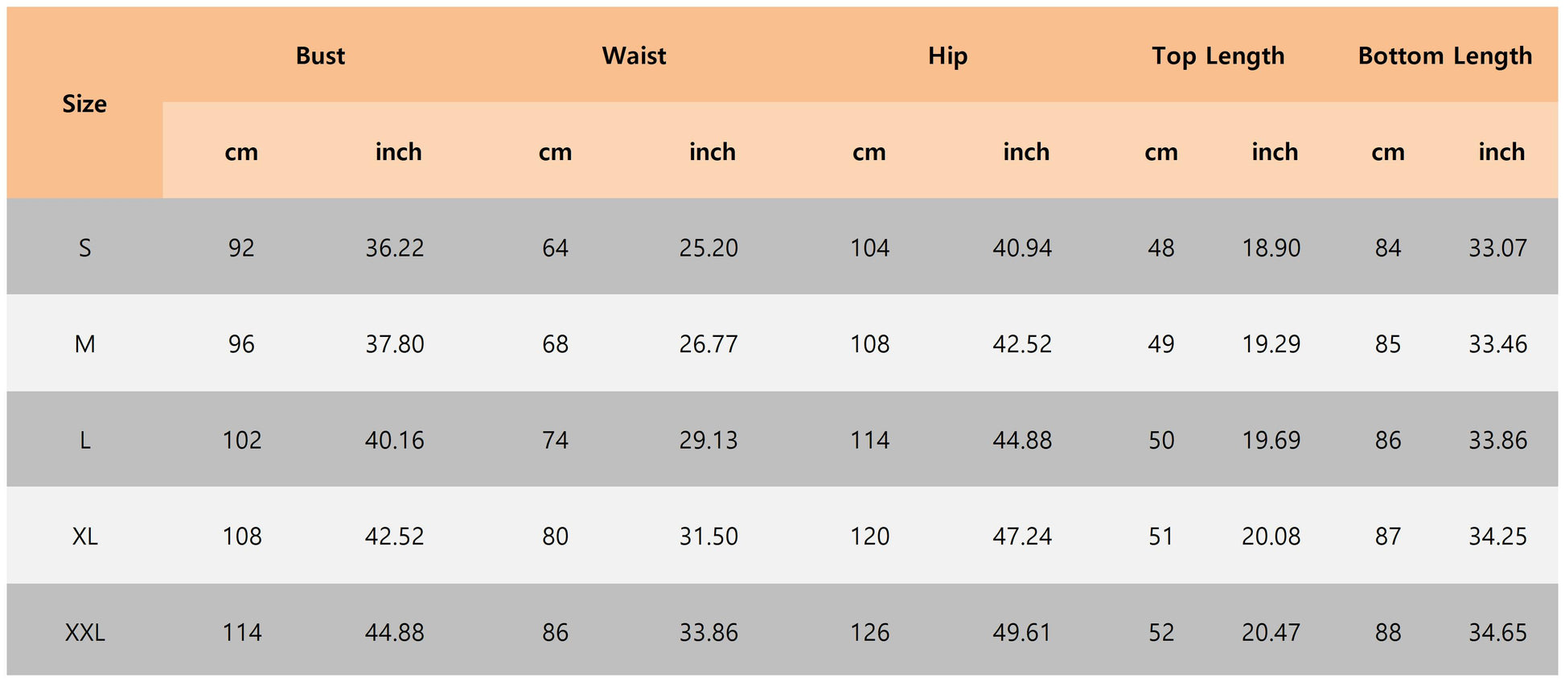Image resolution: width=1565 pixels, height=682 pixels.
Task: Click the 114 hip cm value for L
Action: pyautogui.click(x=869, y=440)
